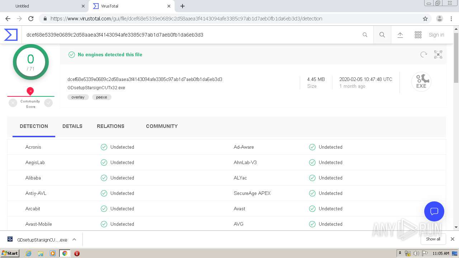Click Undetected result for Antiy-AVL

point(122,193)
